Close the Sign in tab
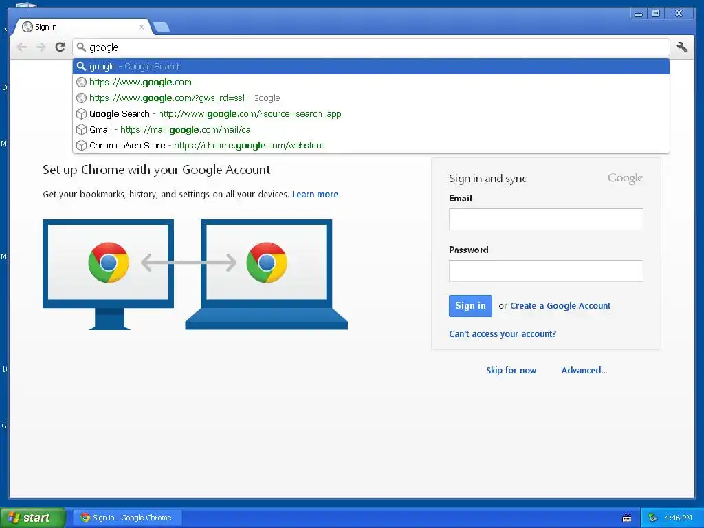 pos(142,27)
